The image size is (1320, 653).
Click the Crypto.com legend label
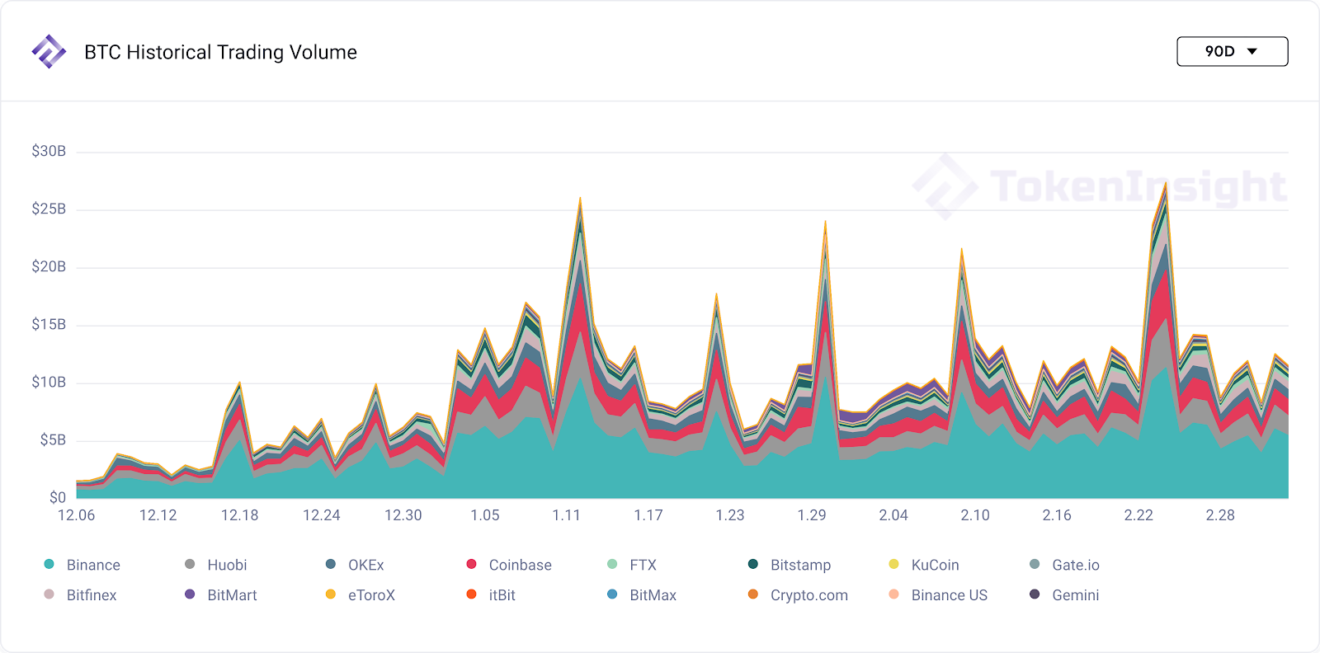(x=809, y=595)
